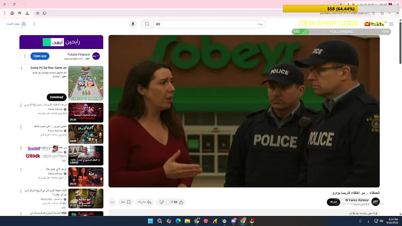Open Fares Ashour channel name link
Screen dimensions: 402x226
[359, 200]
